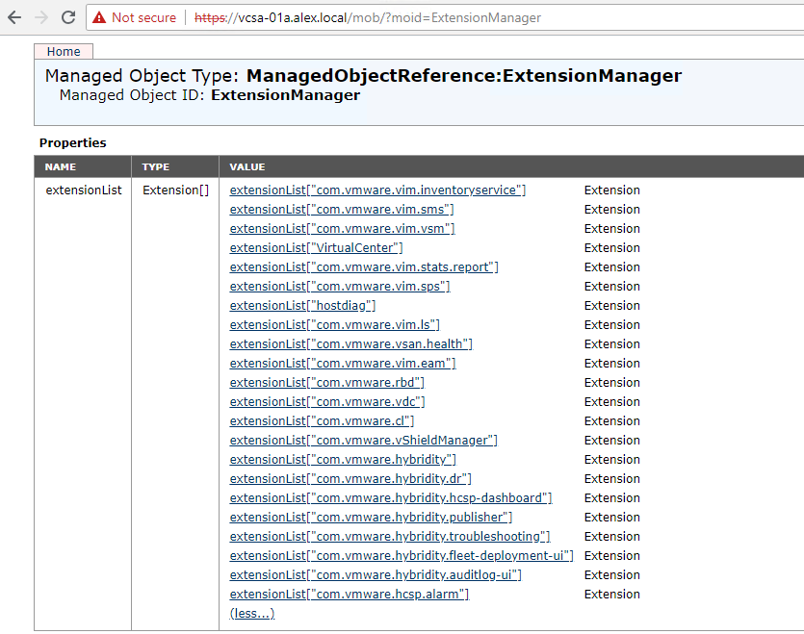The height and width of the screenshot is (634, 804).
Task: Click the browser forward arrow
Action: [x=41, y=17]
